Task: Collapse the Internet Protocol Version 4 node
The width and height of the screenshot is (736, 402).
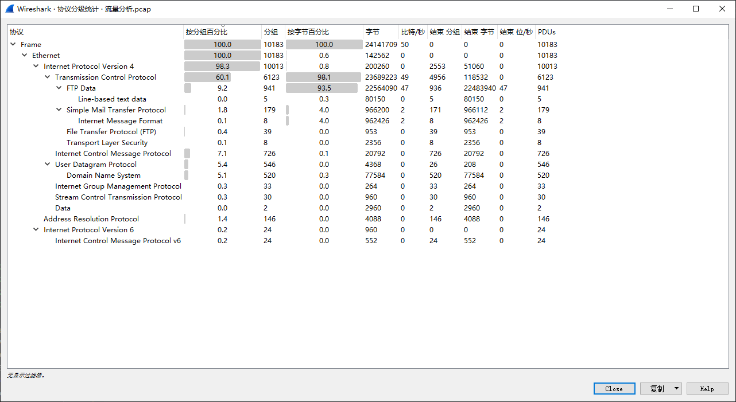Action: click(x=36, y=66)
